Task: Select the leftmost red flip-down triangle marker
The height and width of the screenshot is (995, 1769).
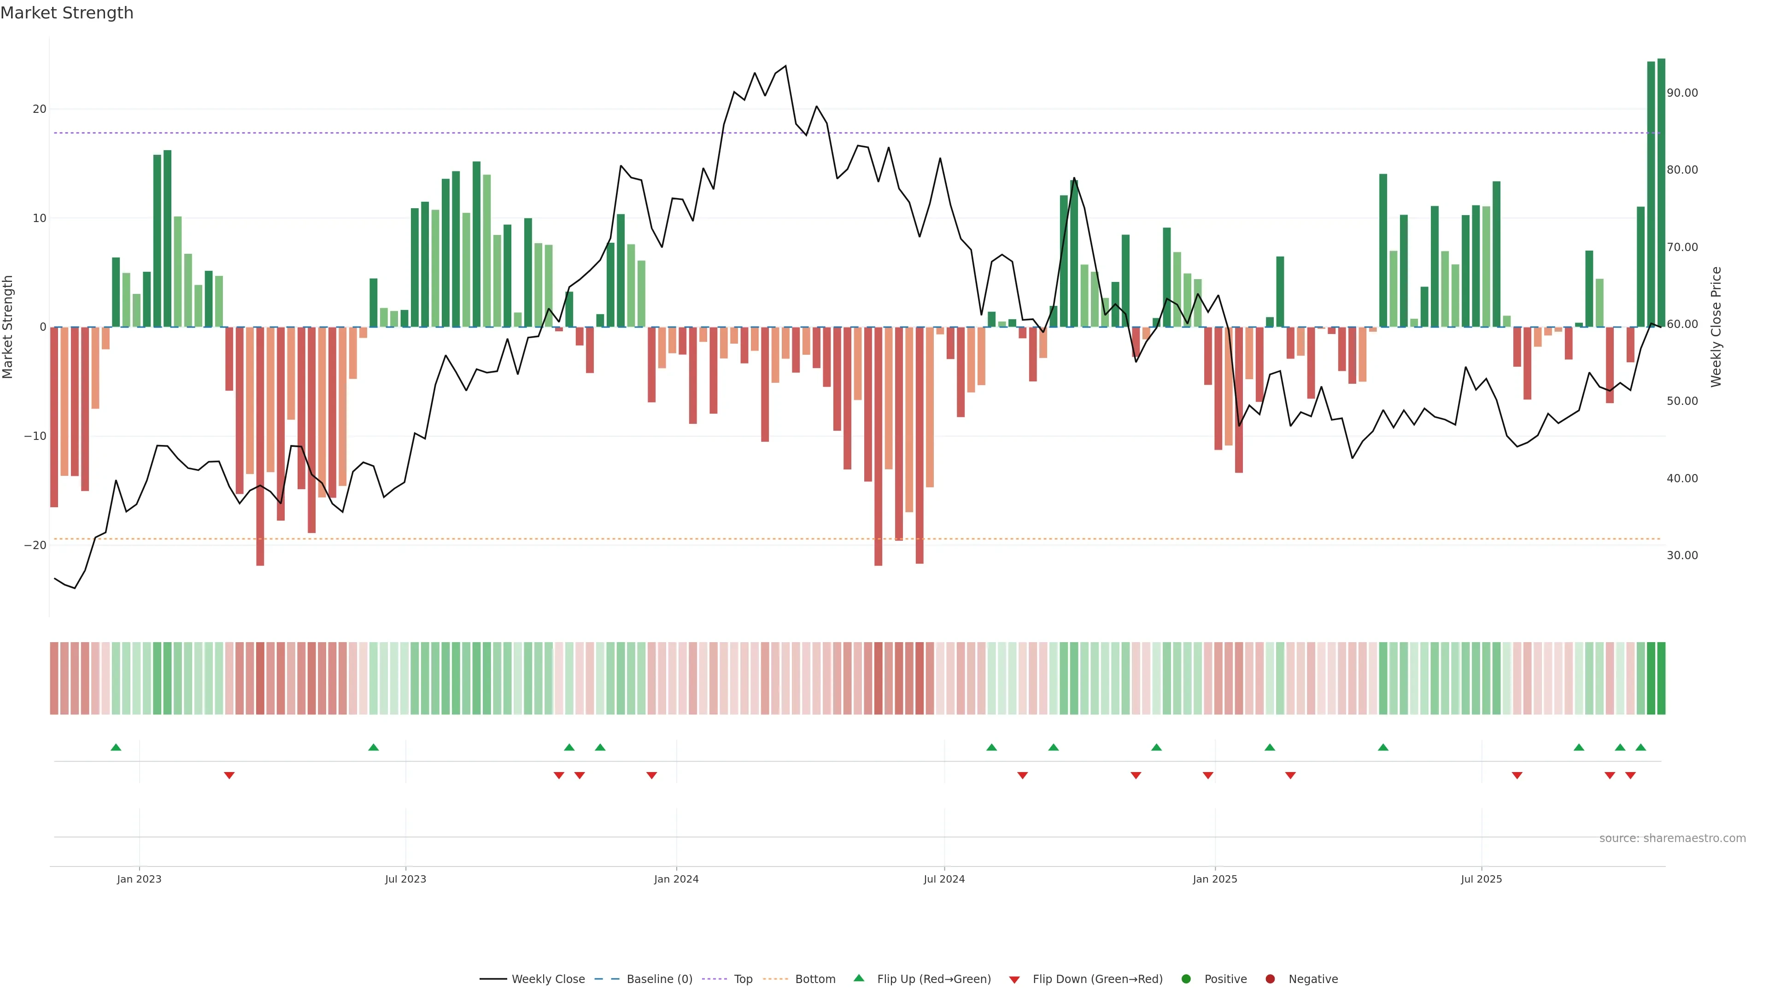Action: (x=229, y=775)
